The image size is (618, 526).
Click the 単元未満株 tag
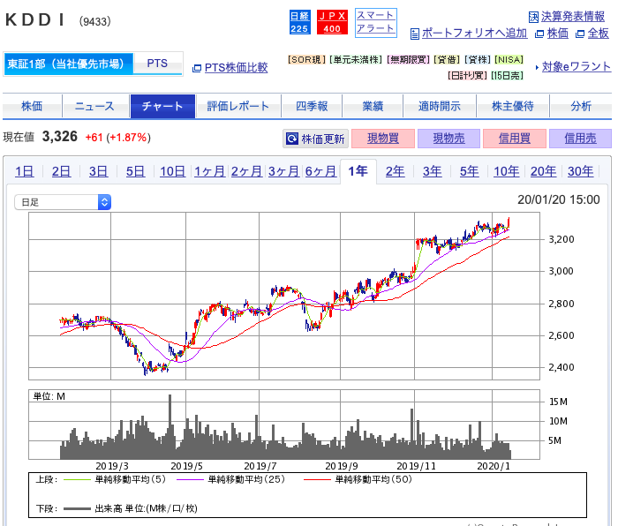pos(357,59)
